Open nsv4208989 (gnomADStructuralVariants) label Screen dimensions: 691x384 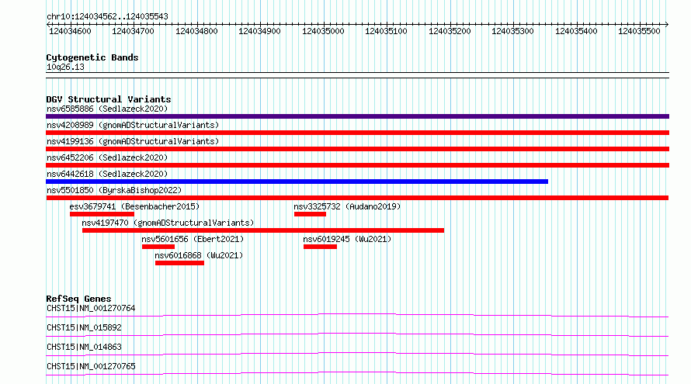[133, 125]
